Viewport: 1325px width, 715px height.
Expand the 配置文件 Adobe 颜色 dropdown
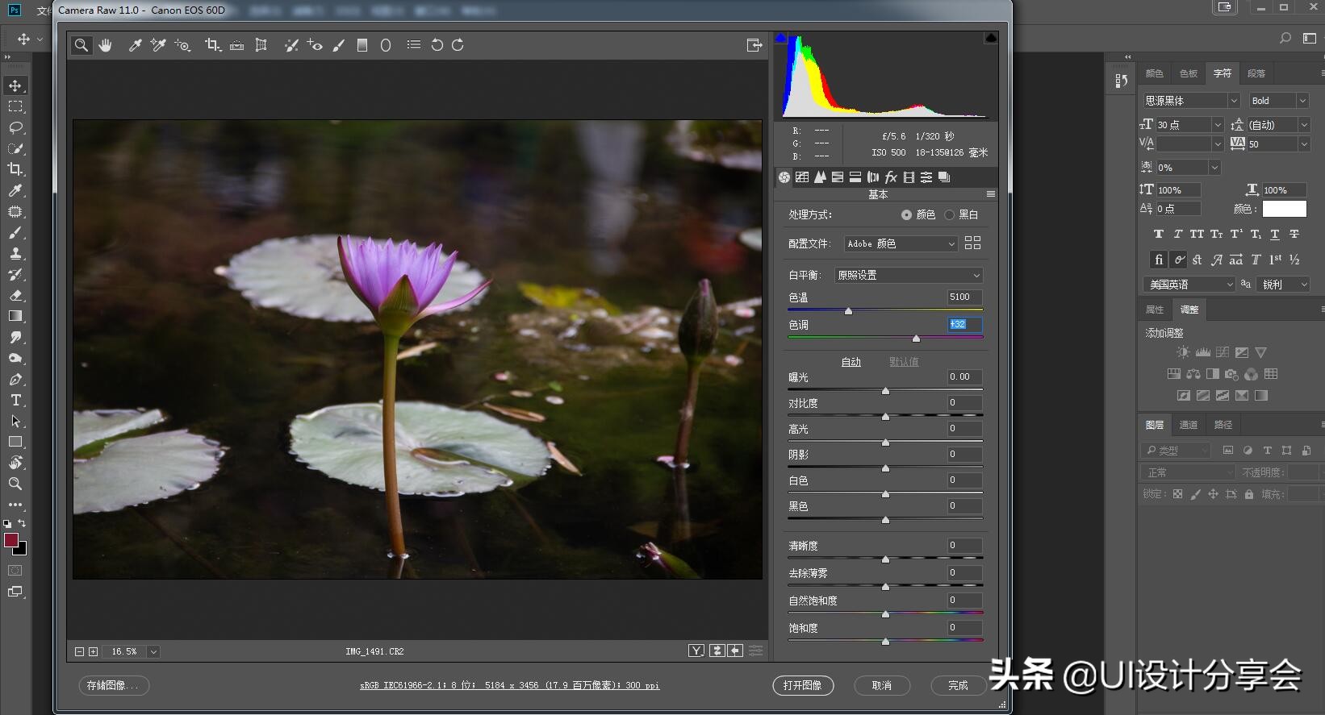tap(901, 243)
